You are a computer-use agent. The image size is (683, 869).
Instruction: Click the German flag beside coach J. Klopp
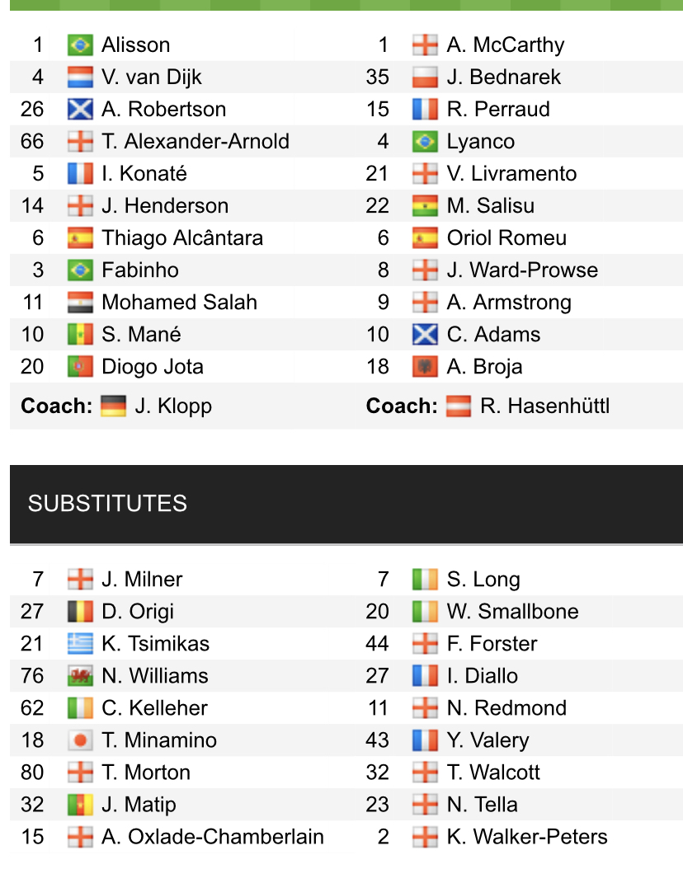pyautogui.click(x=113, y=406)
